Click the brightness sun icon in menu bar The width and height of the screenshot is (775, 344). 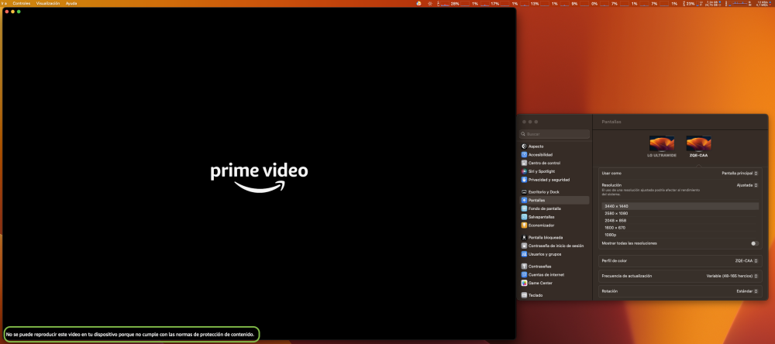point(430,3)
